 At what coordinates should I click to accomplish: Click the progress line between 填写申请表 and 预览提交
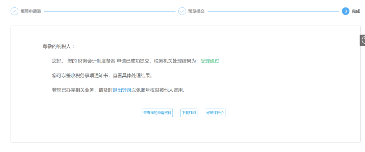(x=110, y=11)
